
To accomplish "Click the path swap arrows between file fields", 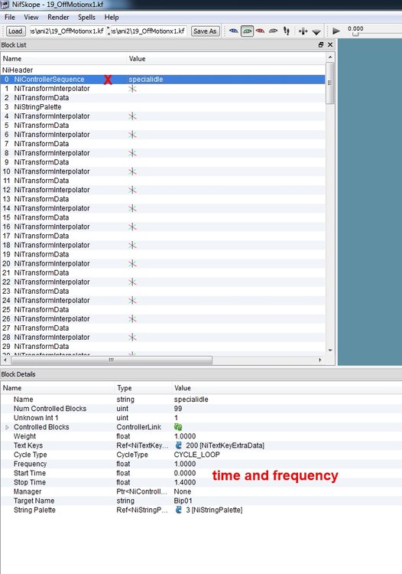I will click(x=109, y=31).
